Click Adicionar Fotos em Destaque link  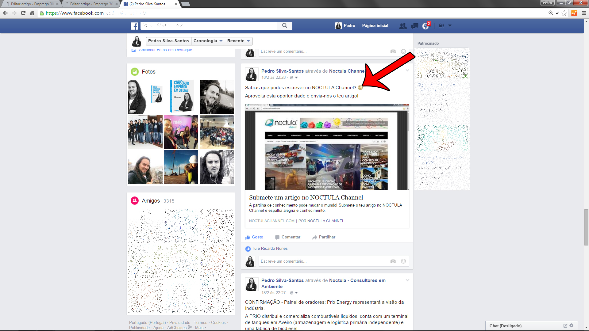pyautogui.click(x=165, y=50)
